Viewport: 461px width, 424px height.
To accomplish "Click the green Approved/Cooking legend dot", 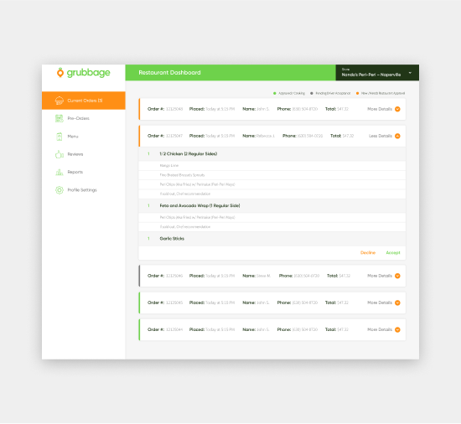I will click(275, 94).
